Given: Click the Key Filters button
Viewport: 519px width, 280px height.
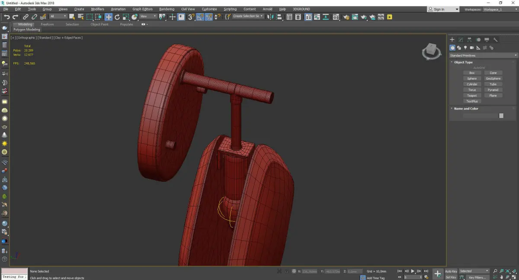Looking at the screenshot, I should point(477,277).
